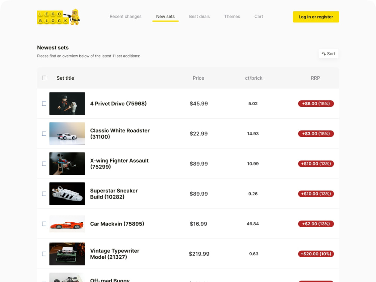This screenshot has width=376, height=282.
Task: Click the Superstar Sneaker Build thumbnail
Action: (67, 194)
